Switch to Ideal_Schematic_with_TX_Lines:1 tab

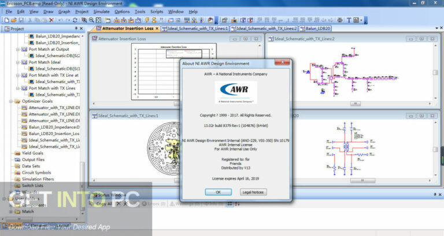pyautogui.click(x=194, y=28)
